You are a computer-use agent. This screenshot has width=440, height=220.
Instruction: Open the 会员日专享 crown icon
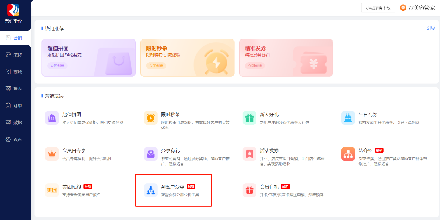[52, 154]
